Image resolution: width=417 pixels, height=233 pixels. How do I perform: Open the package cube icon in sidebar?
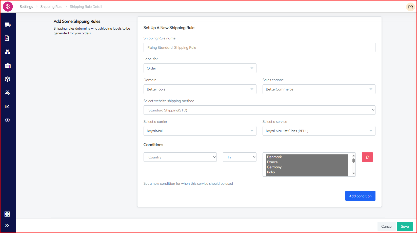click(x=8, y=79)
